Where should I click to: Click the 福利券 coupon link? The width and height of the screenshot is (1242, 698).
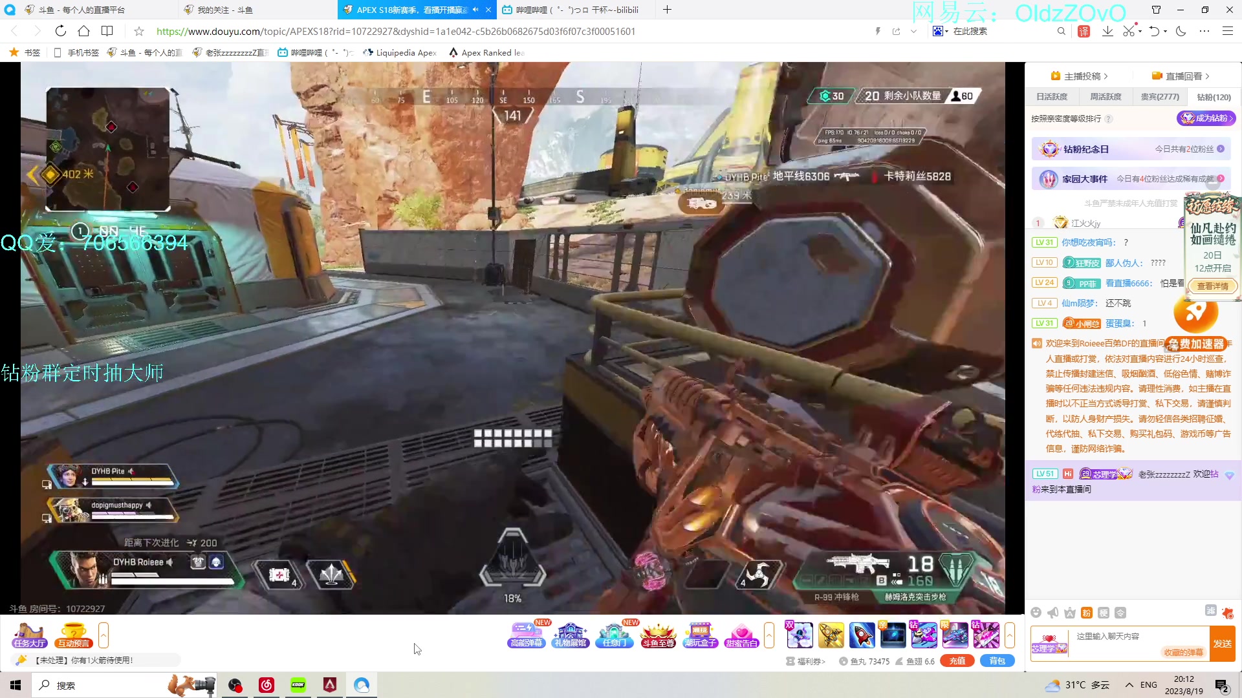click(x=806, y=661)
